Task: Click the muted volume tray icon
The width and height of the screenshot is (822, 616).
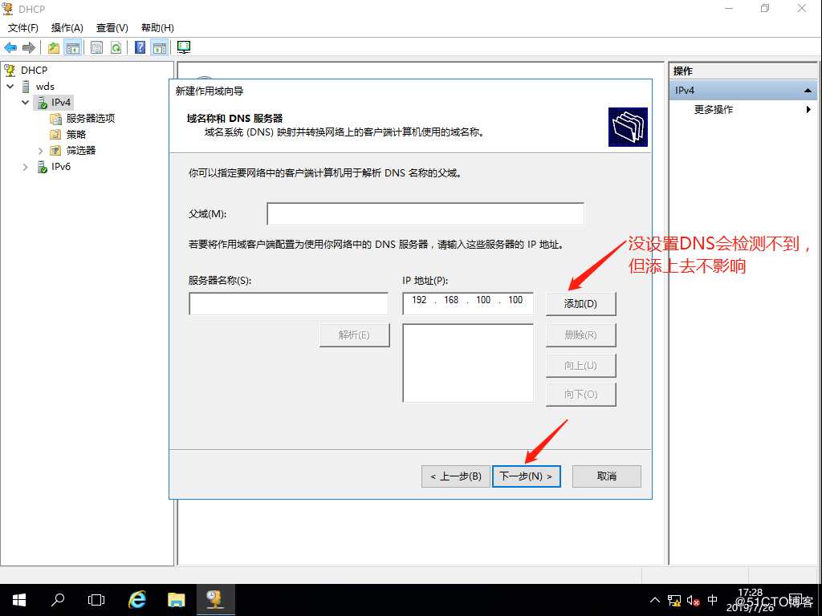Action: click(x=693, y=600)
